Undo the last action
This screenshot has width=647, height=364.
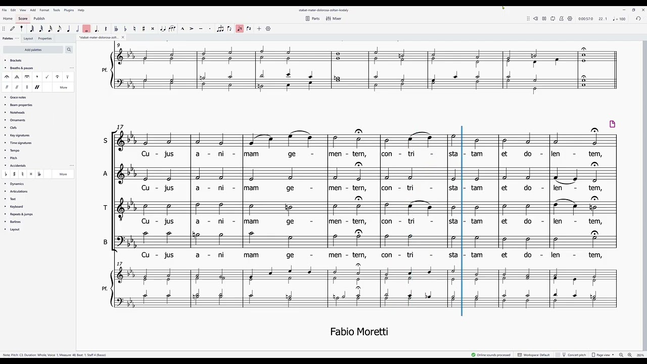[638, 19]
